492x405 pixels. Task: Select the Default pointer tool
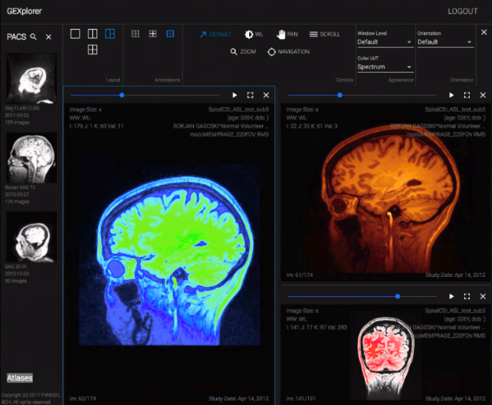click(x=215, y=35)
